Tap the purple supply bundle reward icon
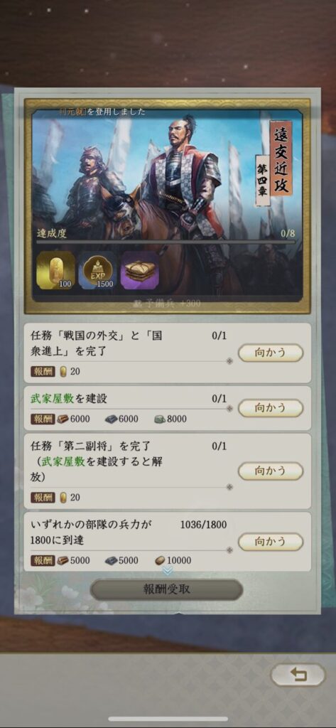 coord(140,270)
